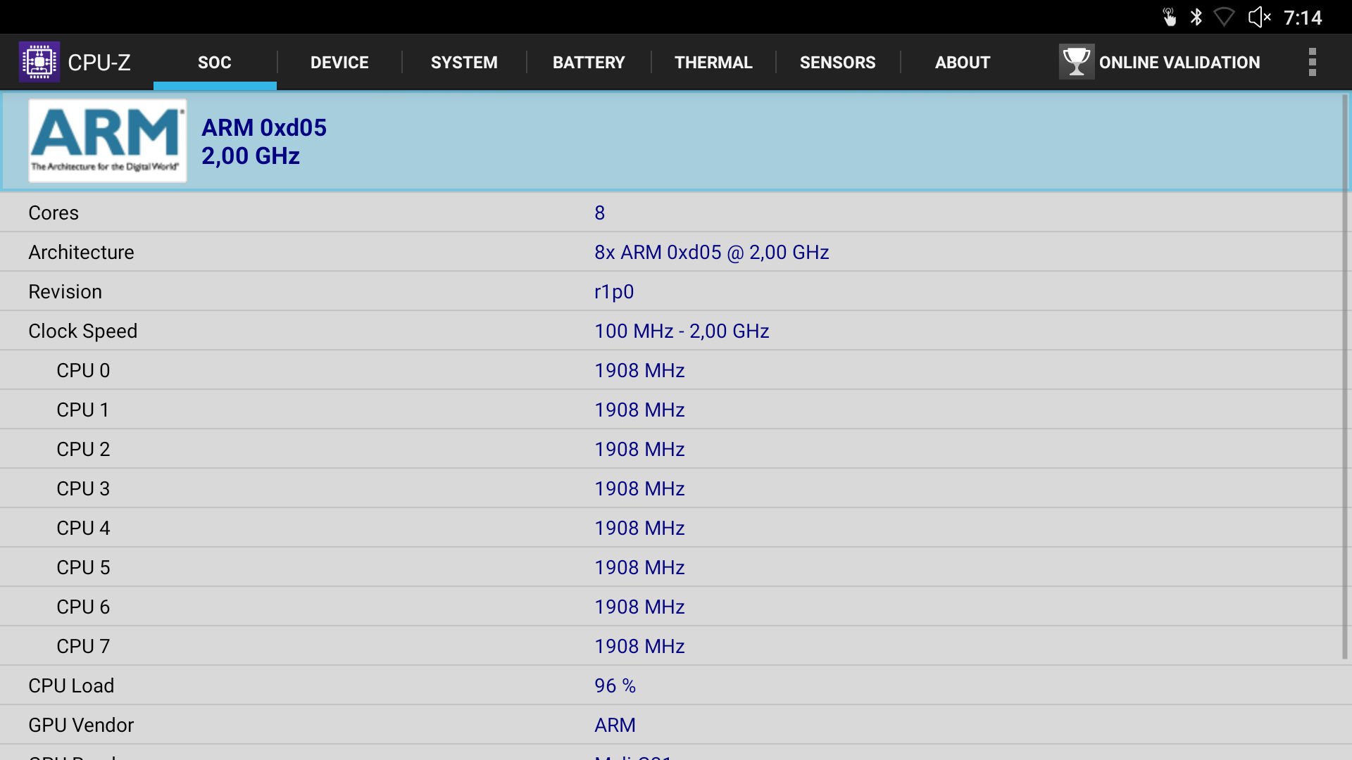Switch to the SOC tab

click(215, 63)
